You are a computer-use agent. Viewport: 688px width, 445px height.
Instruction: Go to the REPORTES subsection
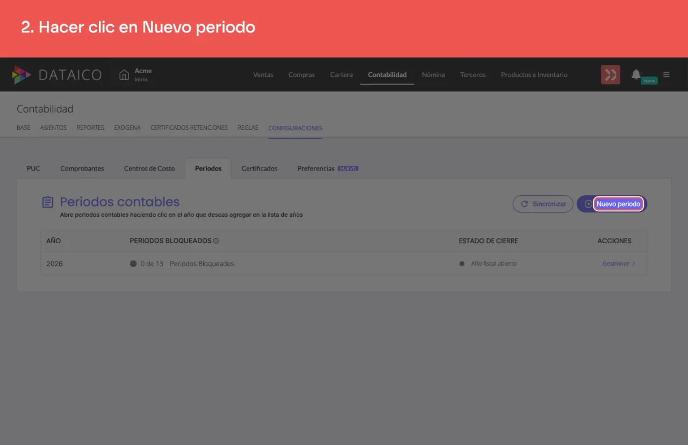(x=91, y=128)
